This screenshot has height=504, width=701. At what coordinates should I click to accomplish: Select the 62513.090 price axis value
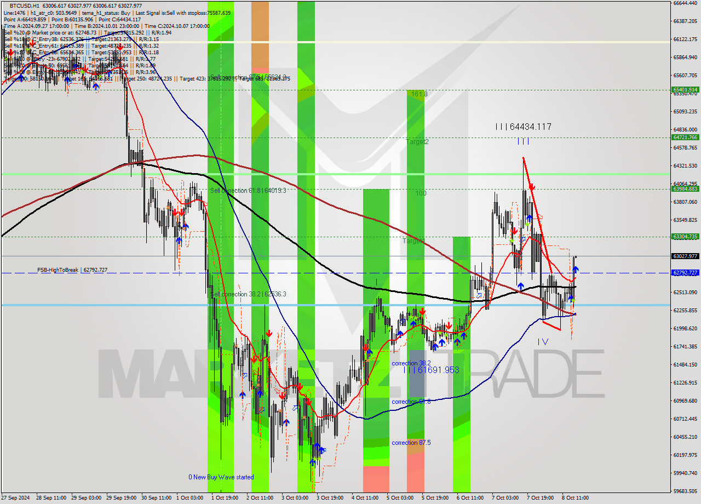pos(685,293)
